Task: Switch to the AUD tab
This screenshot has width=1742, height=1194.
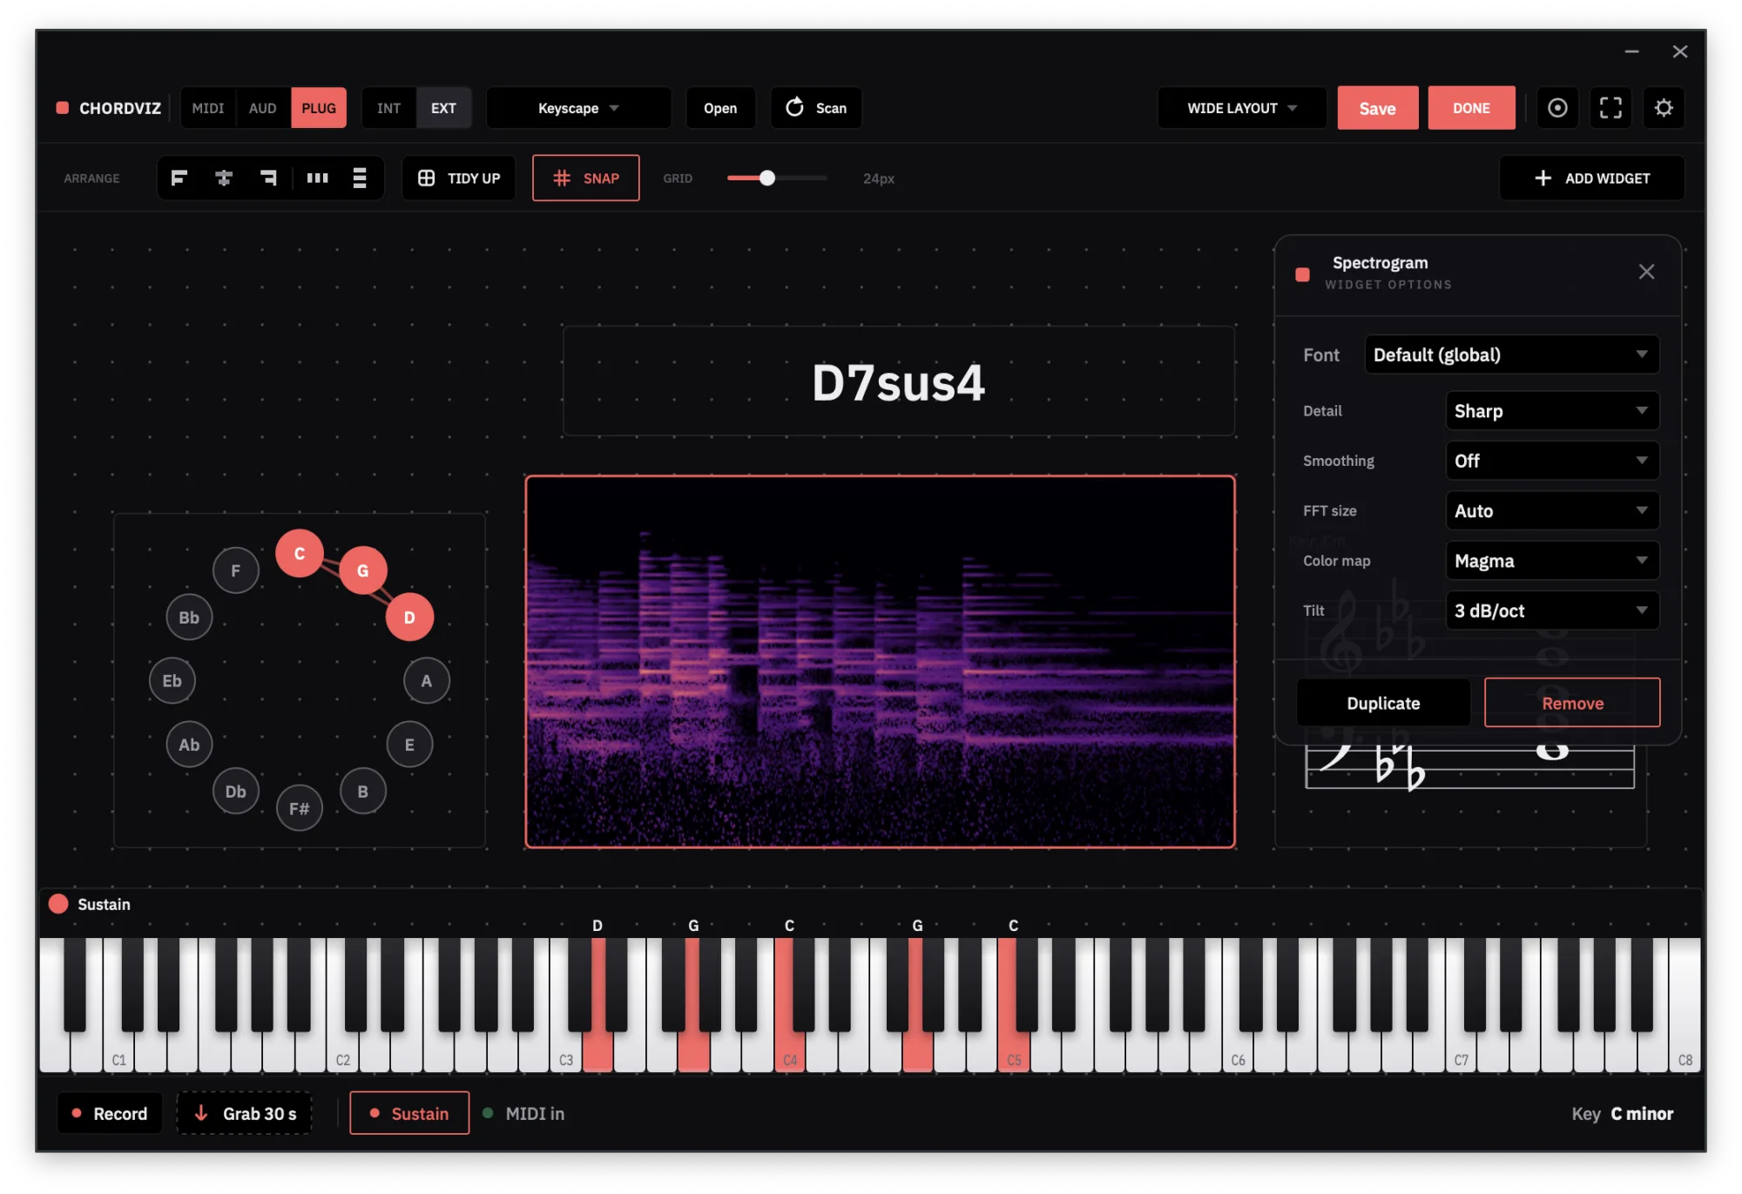Action: click(262, 108)
